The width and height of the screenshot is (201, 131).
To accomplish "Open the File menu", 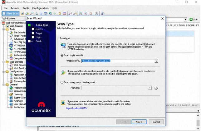I will pyautogui.click(x=6, y=8).
